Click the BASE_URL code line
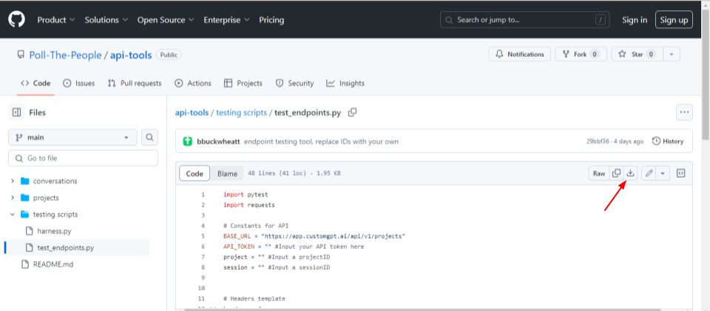The height and width of the screenshot is (311, 710). [x=314, y=236]
